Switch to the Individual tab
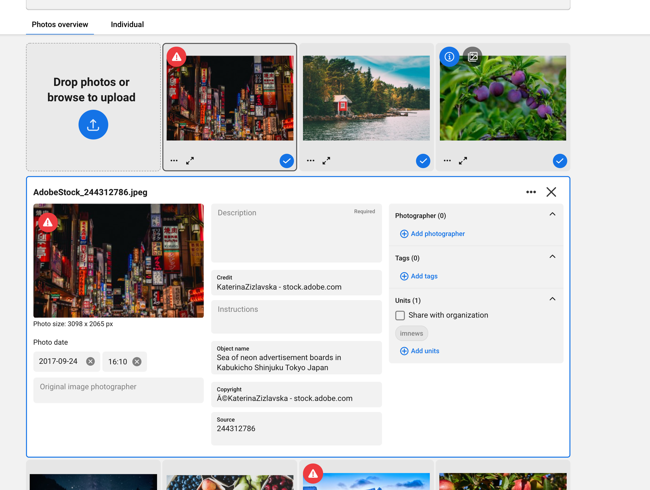650x490 pixels. [x=127, y=24]
